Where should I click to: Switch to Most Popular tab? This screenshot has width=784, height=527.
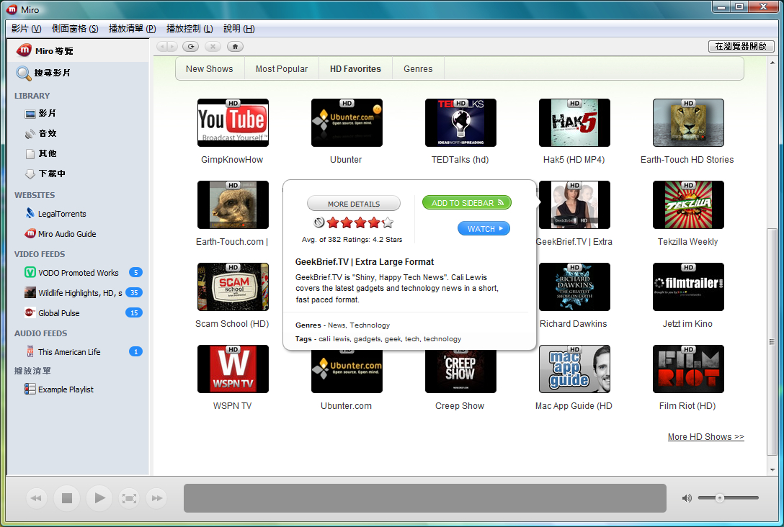[x=282, y=69]
